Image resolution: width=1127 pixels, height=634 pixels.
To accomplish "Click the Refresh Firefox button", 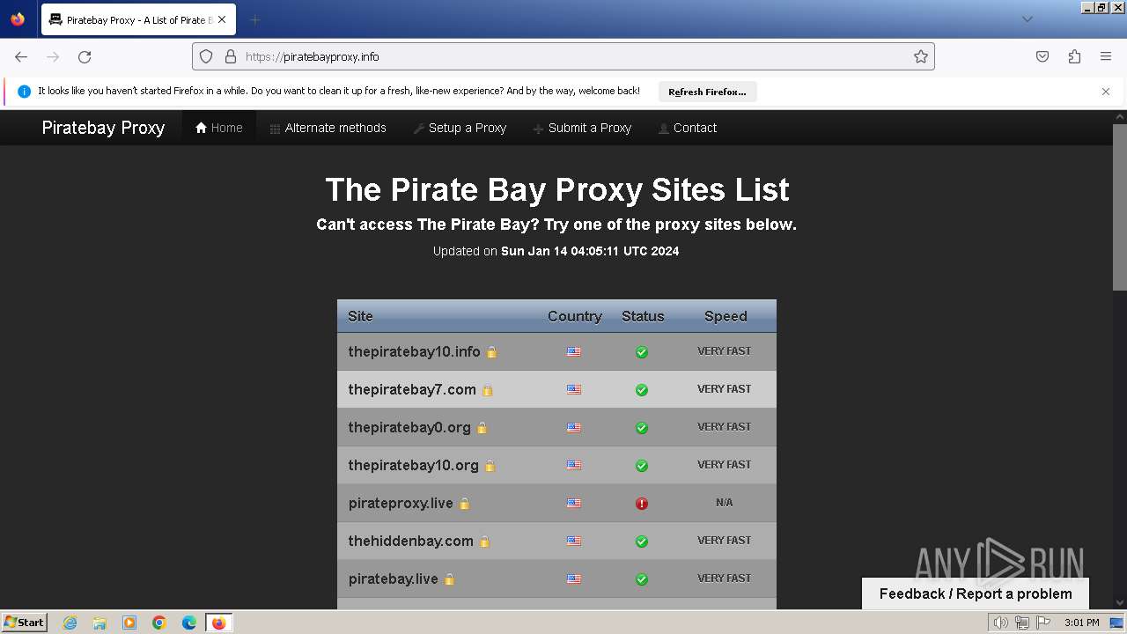I will pyautogui.click(x=707, y=92).
